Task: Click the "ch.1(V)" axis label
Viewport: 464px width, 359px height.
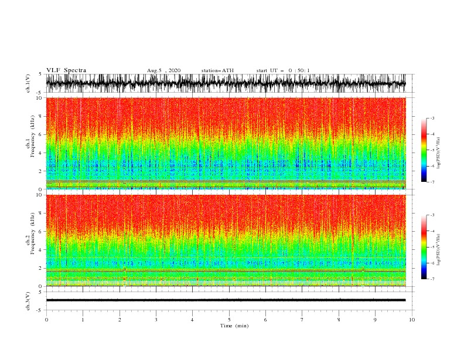Action: coord(28,83)
